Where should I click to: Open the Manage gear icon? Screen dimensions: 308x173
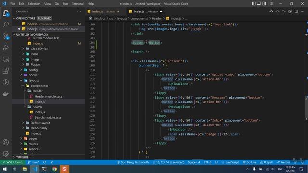pos(6,154)
